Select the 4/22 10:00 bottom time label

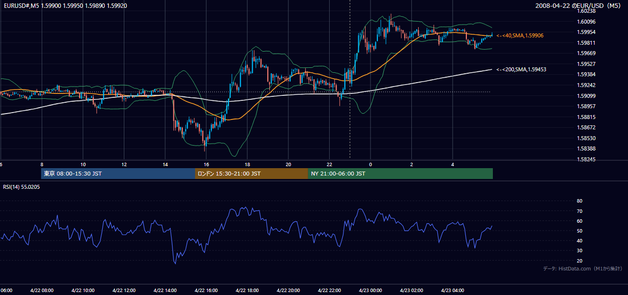click(83, 291)
